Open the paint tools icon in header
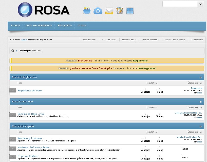Image resolution: width=207 pixels, height=162 pixels. (x=120, y=11)
